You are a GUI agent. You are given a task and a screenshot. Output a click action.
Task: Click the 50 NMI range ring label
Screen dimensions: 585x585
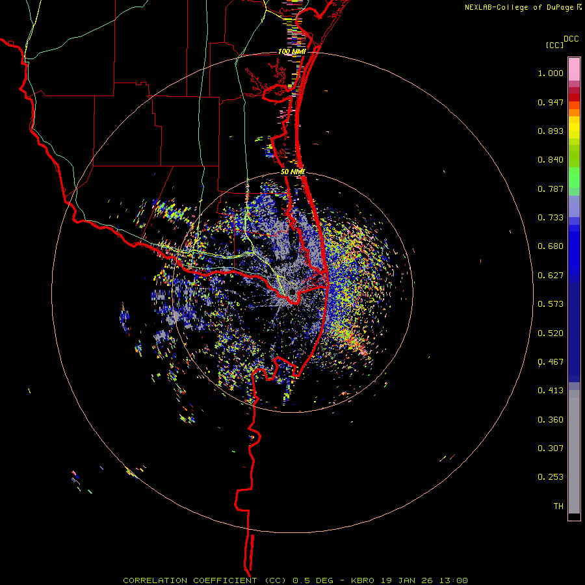click(293, 172)
